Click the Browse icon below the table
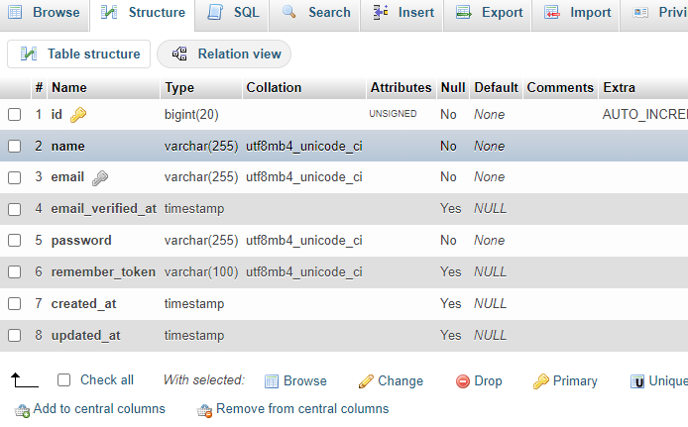688x427 pixels. point(272,381)
